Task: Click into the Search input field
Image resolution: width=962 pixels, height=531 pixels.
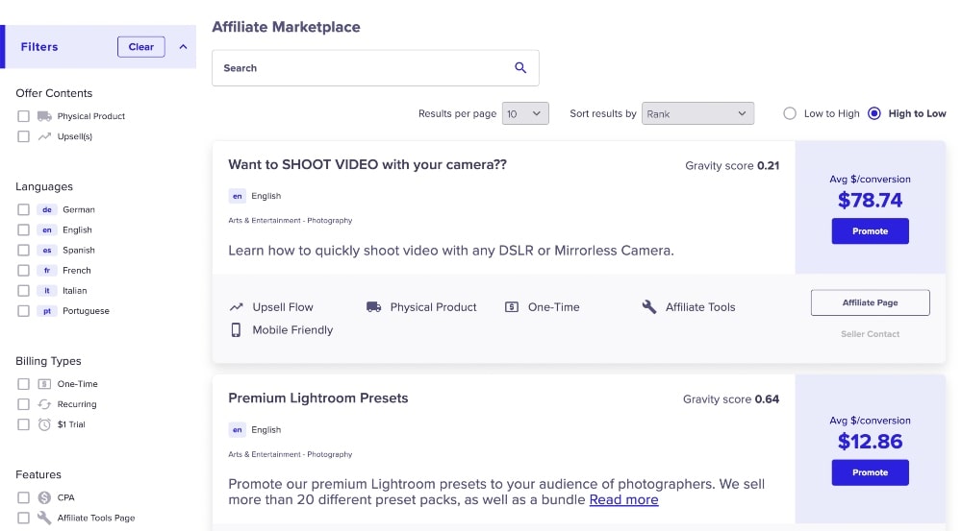Action: point(361,68)
